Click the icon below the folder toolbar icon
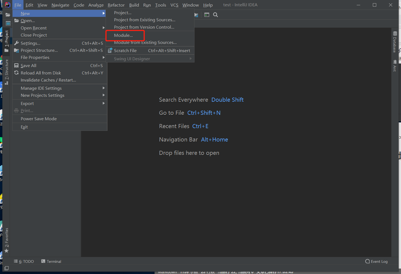Image resolution: width=401 pixels, height=274 pixels. (x=8, y=23)
